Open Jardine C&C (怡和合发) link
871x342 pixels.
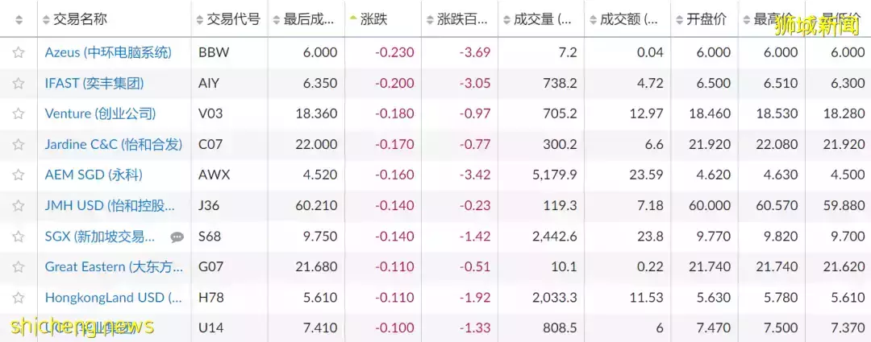click(114, 145)
